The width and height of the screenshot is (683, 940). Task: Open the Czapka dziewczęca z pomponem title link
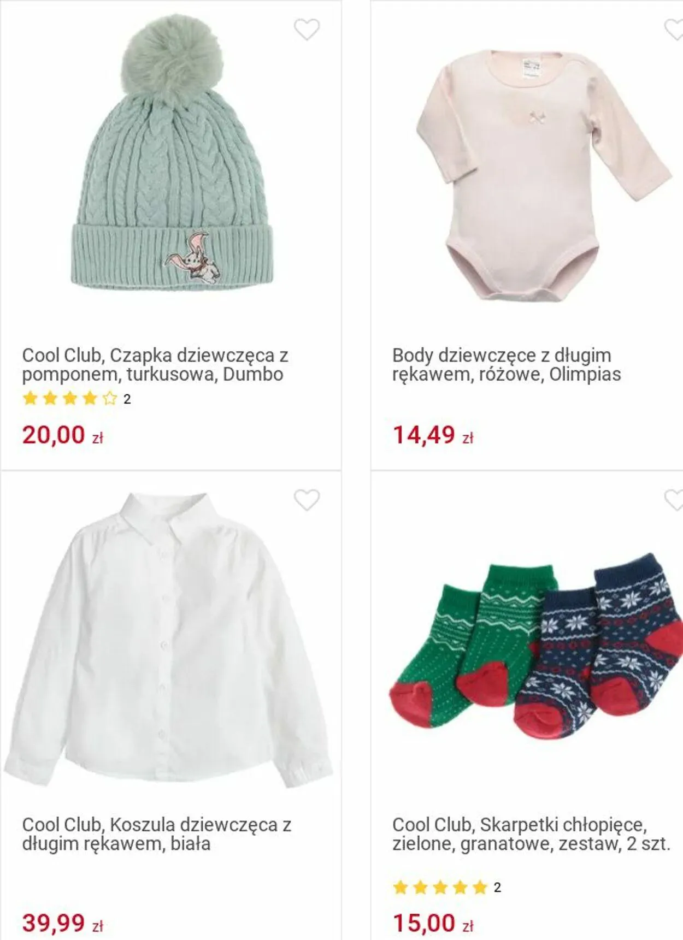tap(155, 364)
